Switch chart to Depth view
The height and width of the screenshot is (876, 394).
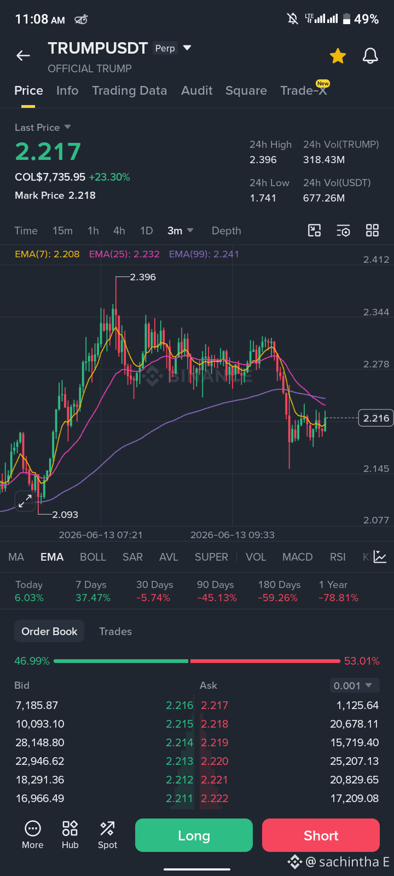pyautogui.click(x=226, y=230)
